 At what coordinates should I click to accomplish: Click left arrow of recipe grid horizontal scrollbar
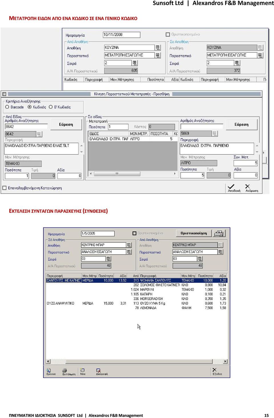48,361
